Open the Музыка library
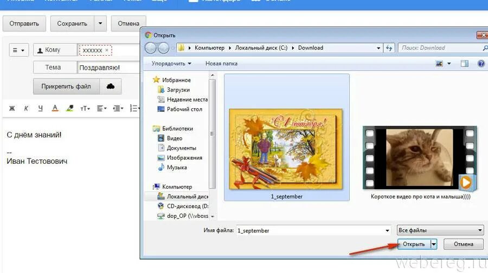Viewport: 488px width, 273px height. pyautogui.click(x=176, y=167)
